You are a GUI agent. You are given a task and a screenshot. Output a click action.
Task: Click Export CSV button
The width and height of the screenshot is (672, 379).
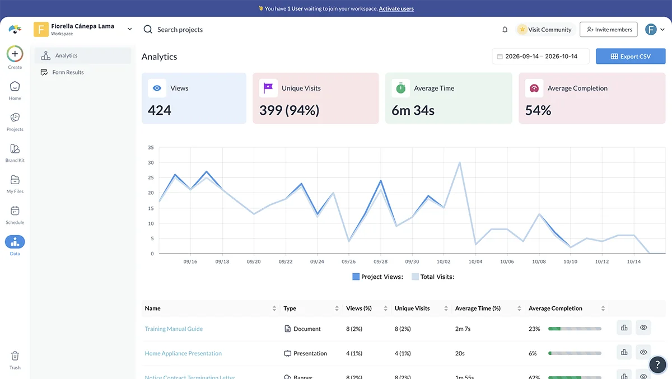631,57
